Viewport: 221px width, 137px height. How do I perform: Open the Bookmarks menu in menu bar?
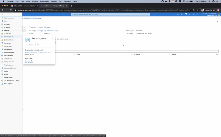pos(44,1)
